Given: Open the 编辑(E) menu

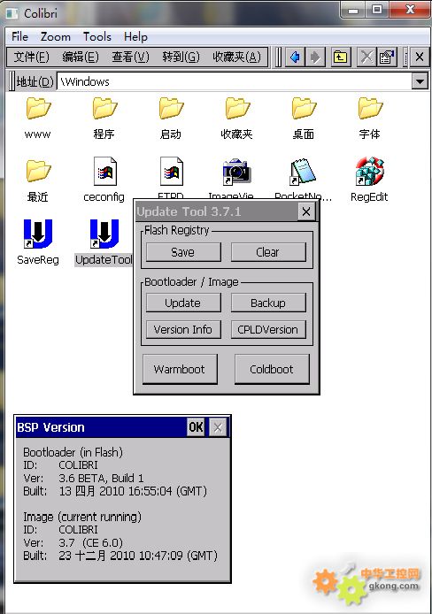Looking at the screenshot, I should point(81,58).
